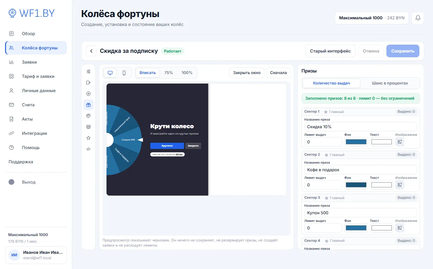
Task: Focus the Кофе в подарок prize name field
Action: click(x=360, y=170)
